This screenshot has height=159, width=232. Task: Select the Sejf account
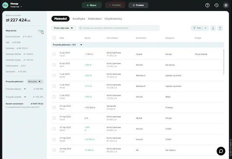point(13,42)
